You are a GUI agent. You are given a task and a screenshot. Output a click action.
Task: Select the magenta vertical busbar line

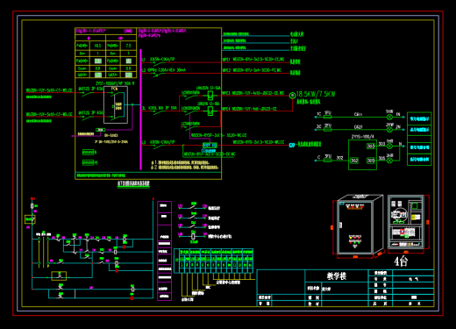click(140, 109)
